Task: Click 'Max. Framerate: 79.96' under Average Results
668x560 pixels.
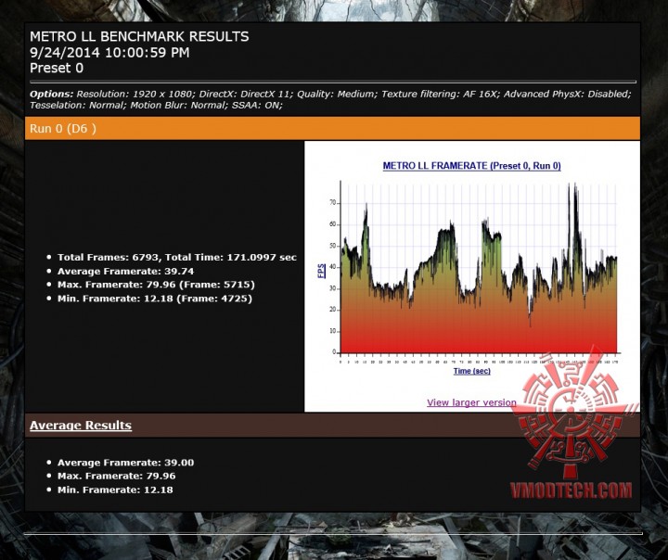Action: point(116,476)
